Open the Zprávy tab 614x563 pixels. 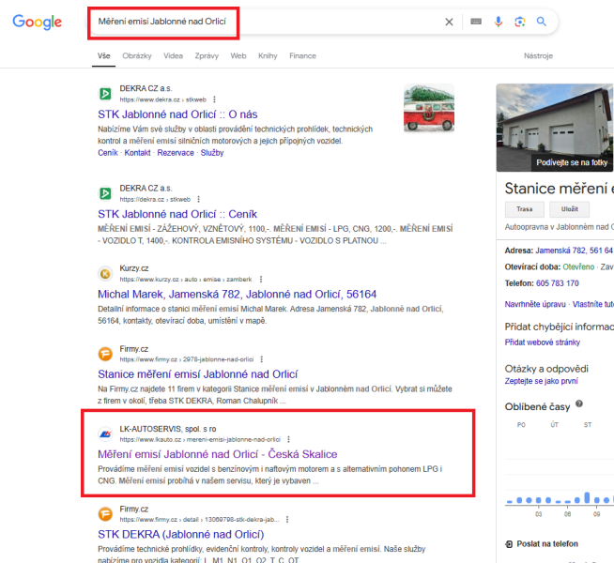[x=207, y=55]
